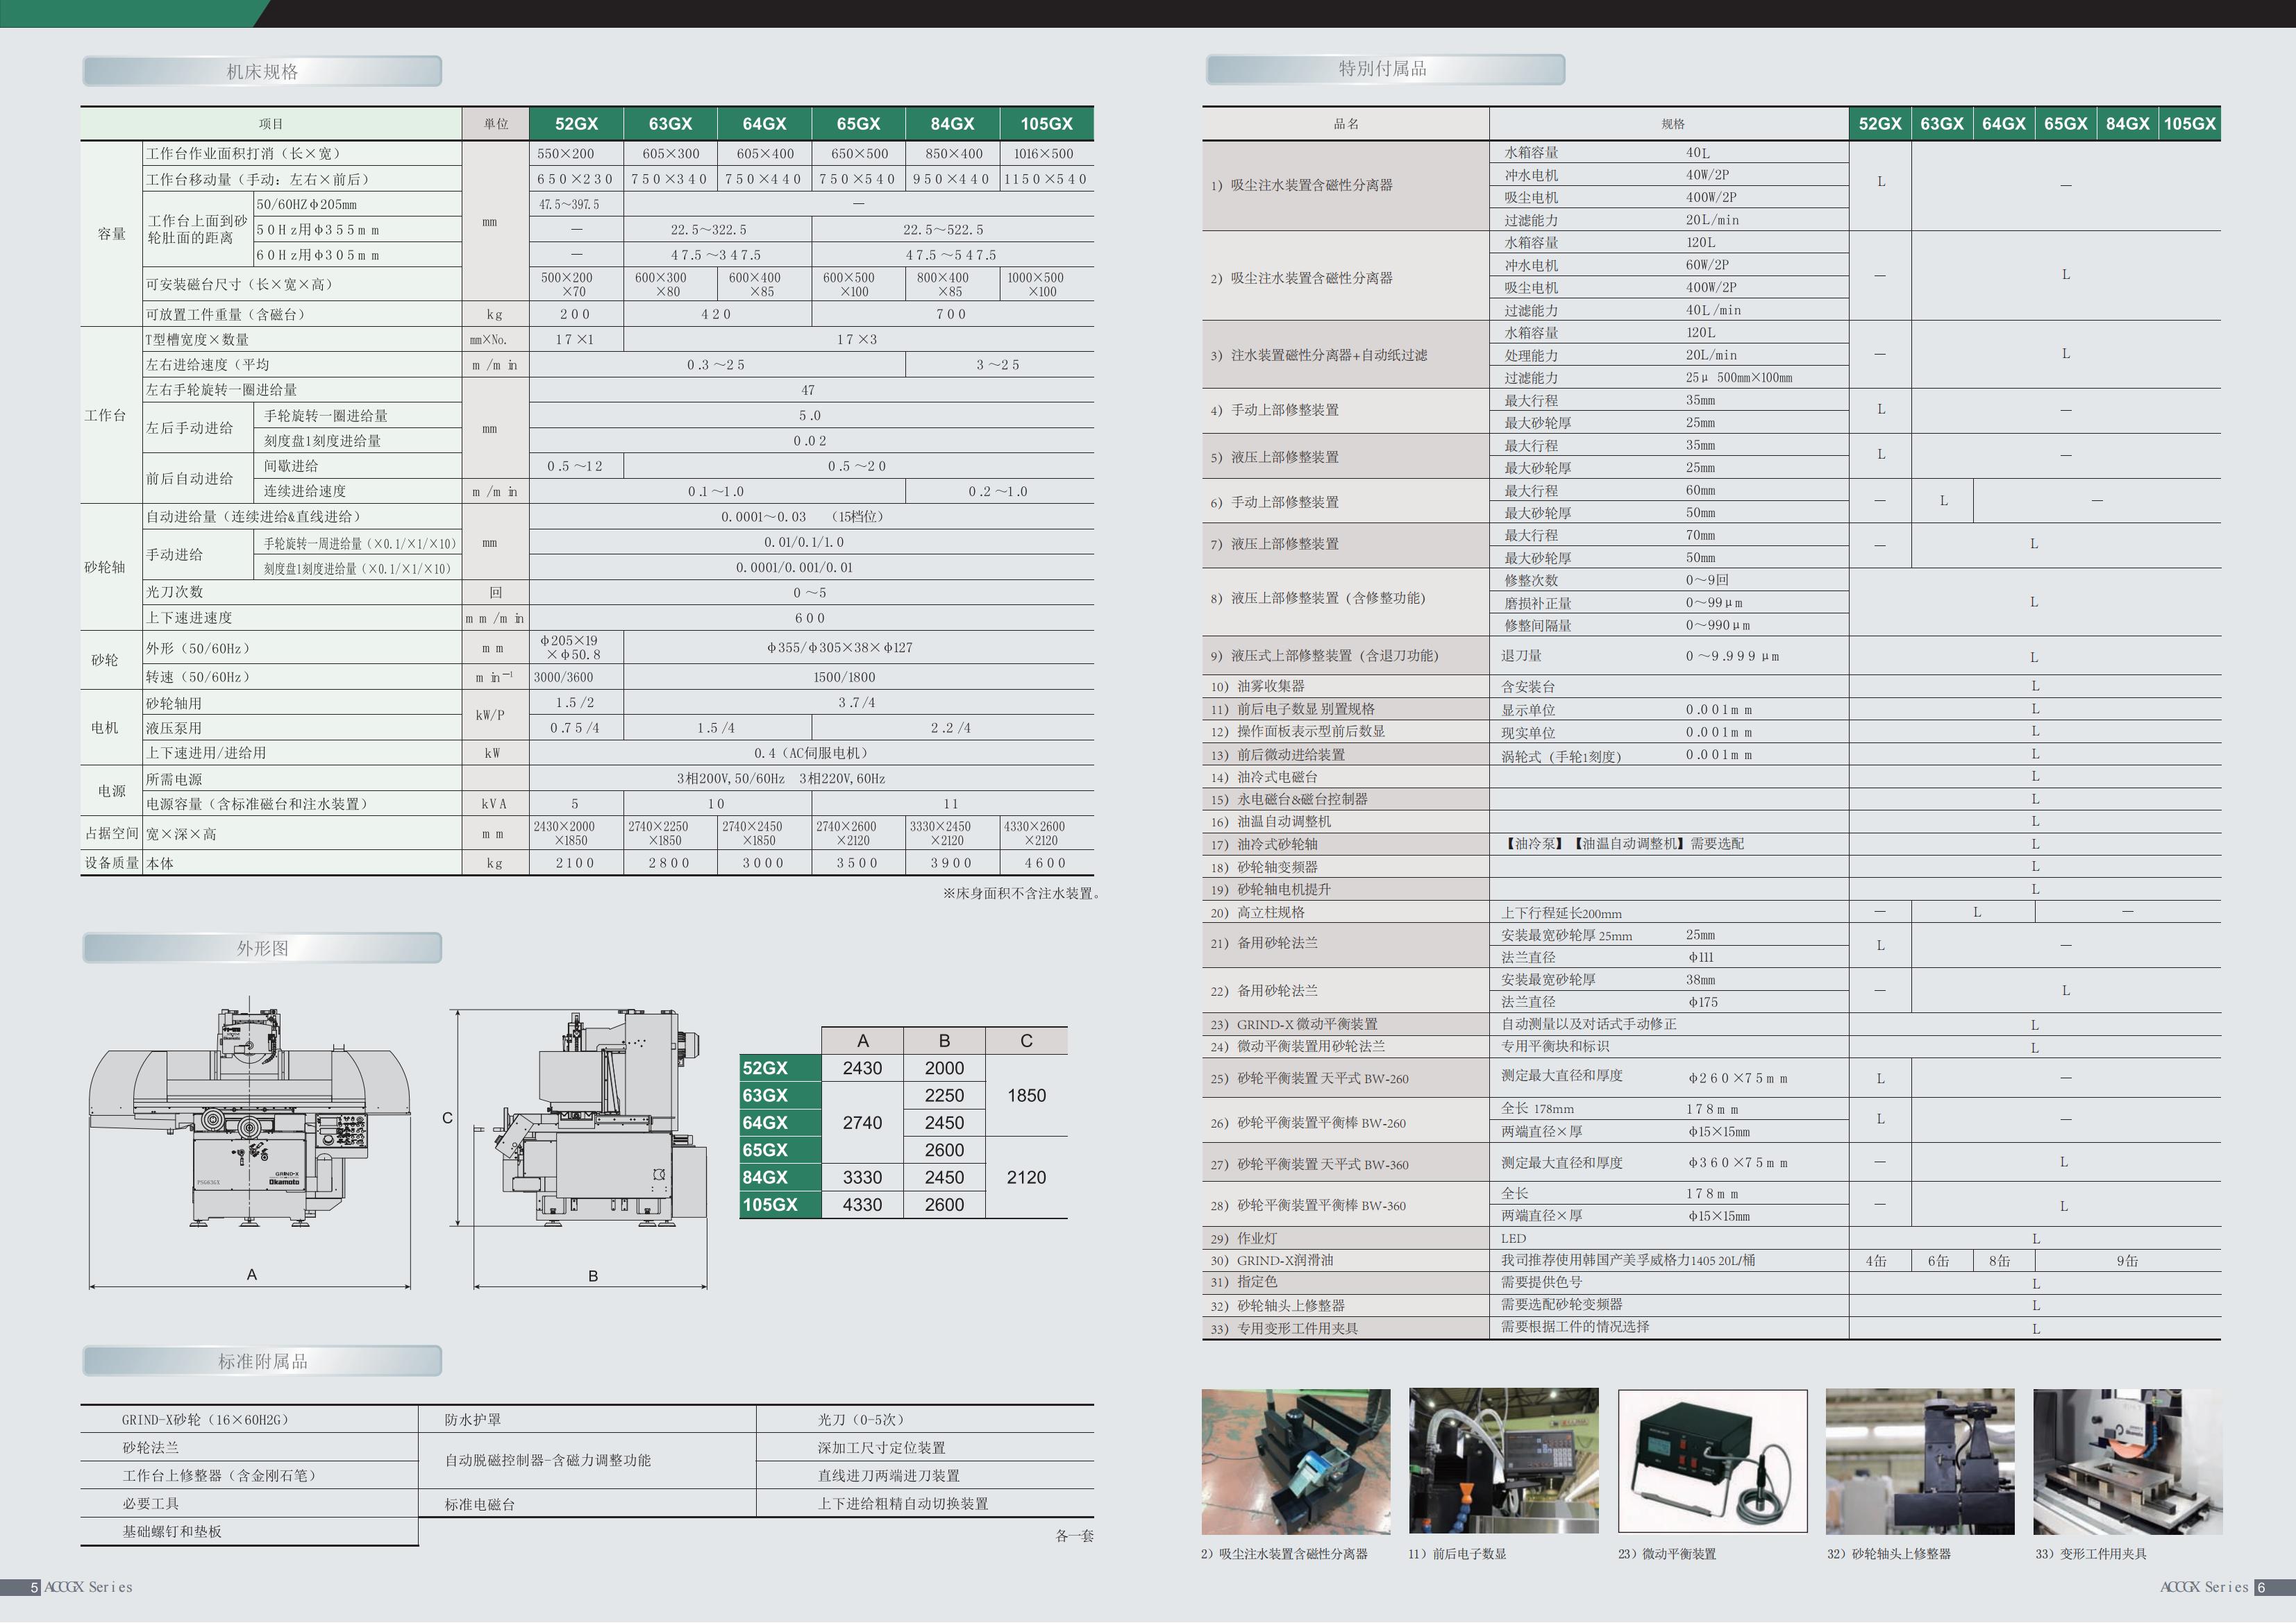Click the 机床规格 section header

pyautogui.click(x=262, y=71)
